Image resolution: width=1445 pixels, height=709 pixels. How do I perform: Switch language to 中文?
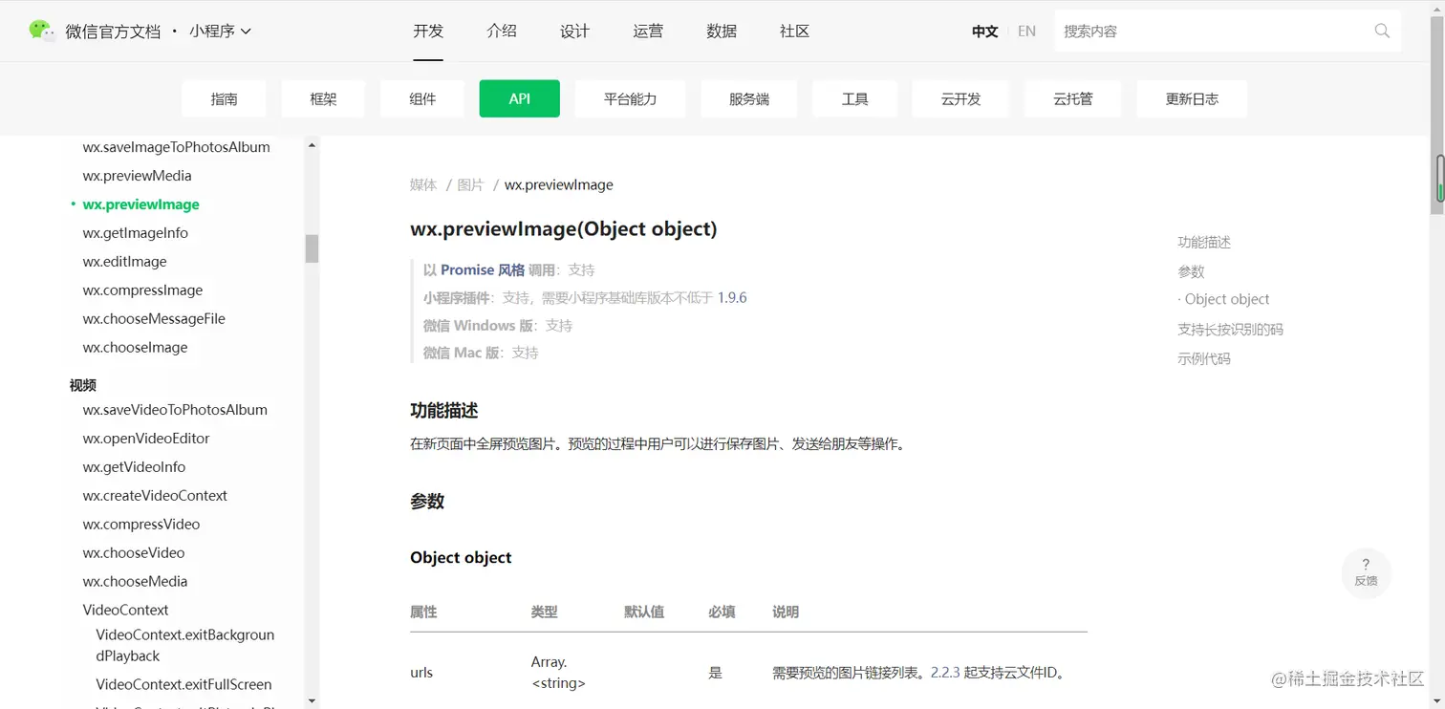pyautogui.click(x=984, y=32)
